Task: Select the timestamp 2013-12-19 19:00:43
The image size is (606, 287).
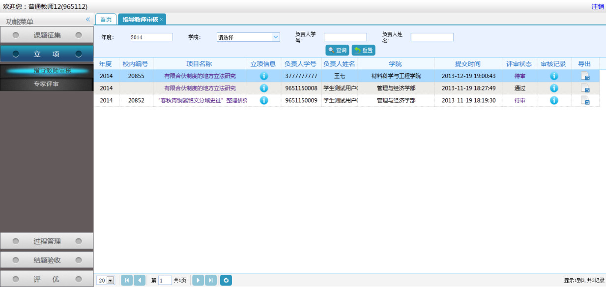Action: tap(468, 76)
